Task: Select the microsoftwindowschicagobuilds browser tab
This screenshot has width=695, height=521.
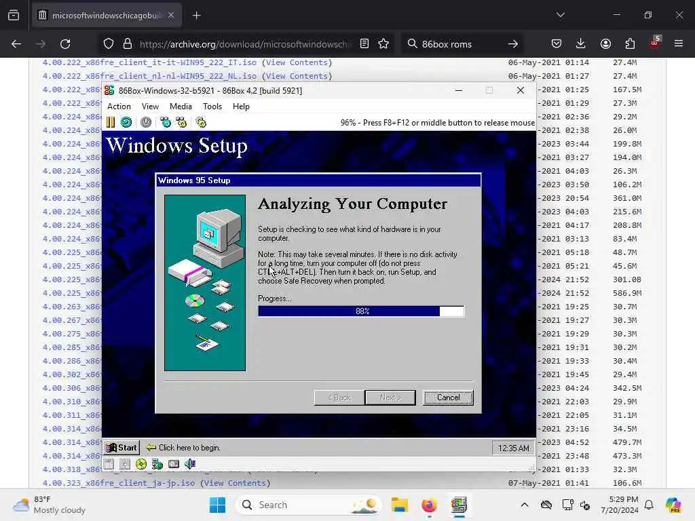Action: pos(107,16)
